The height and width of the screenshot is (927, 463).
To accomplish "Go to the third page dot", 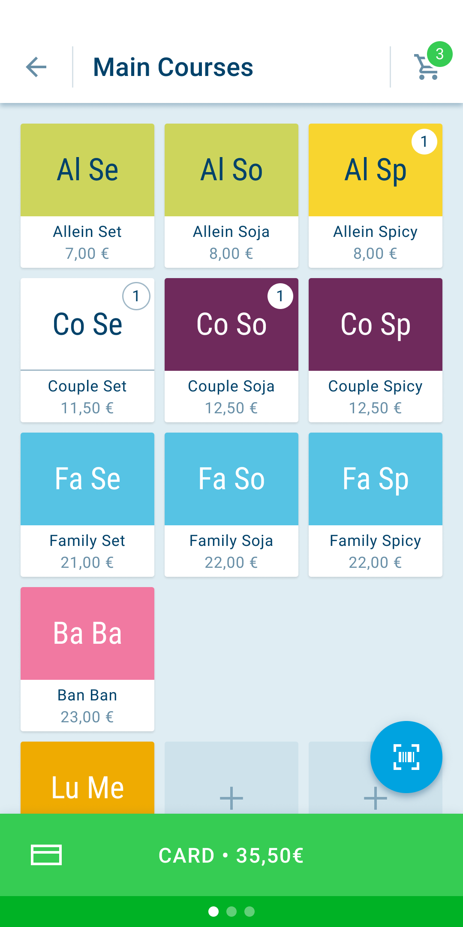I will click(250, 912).
